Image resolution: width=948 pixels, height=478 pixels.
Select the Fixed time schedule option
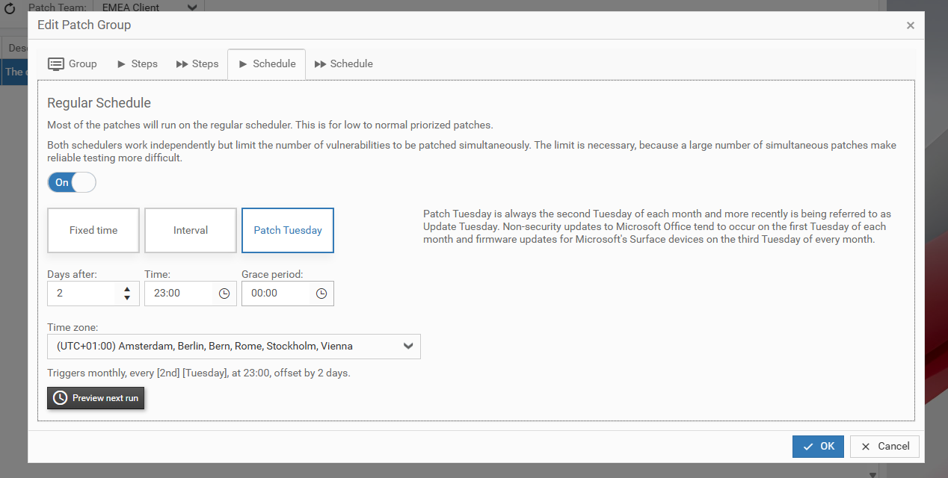93,230
